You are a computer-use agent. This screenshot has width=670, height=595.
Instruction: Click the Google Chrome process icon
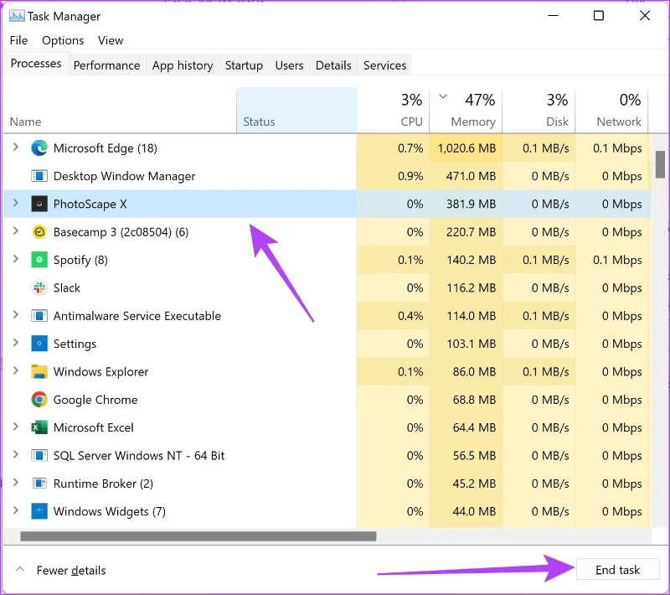click(x=39, y=400)
